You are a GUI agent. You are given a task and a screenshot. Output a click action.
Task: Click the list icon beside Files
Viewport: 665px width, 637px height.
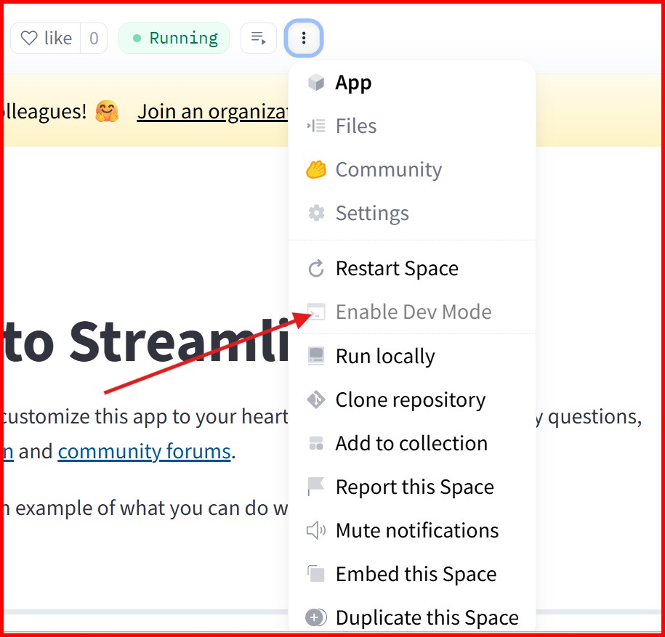[x=316, y=126]
